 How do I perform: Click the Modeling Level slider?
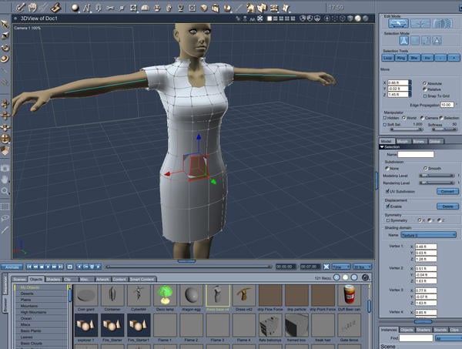[437, 176]
